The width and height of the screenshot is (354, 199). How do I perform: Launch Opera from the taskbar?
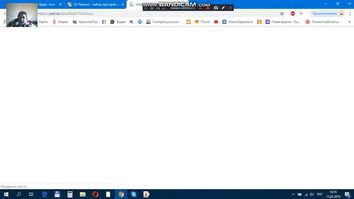(95, 194)
